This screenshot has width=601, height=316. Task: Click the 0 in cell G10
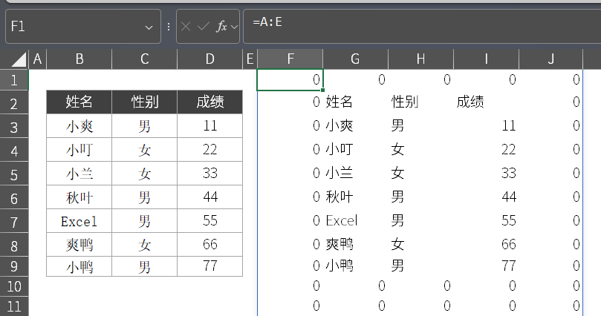[x=355, y=286]
